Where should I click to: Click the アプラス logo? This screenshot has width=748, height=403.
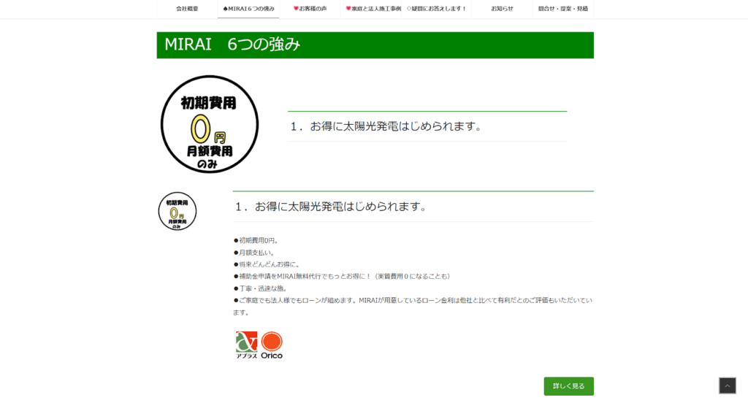click(x=247, y=345)
